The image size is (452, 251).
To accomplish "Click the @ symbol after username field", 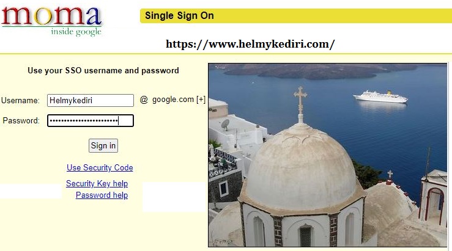I will pyautogui.click(x=144, y=100).
